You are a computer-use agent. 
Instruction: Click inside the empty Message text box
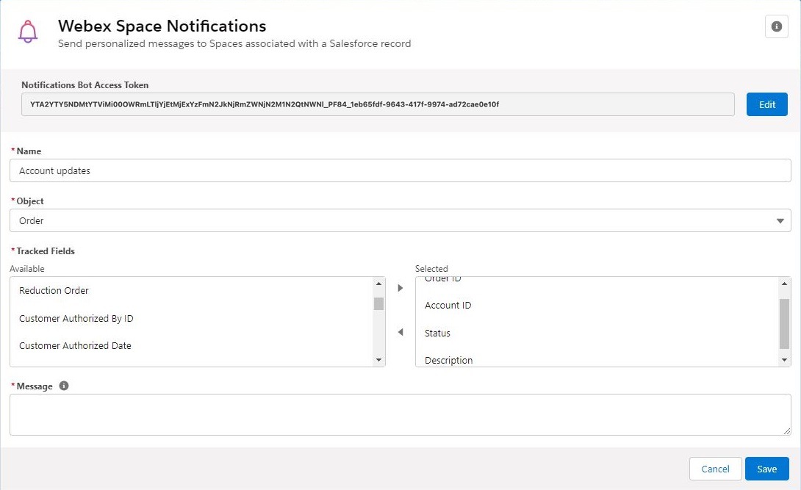pos(400,414)
